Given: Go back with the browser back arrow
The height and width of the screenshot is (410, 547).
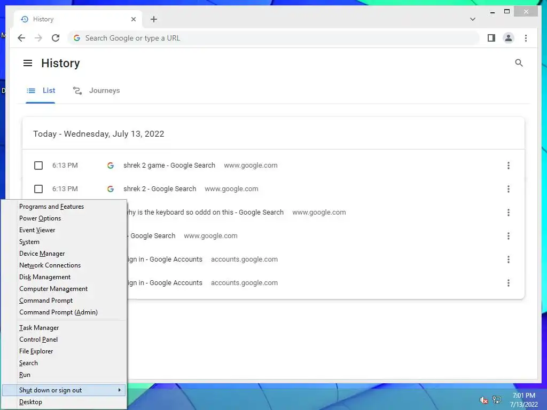Looking at the screenshot, I should tap(21, 38).
